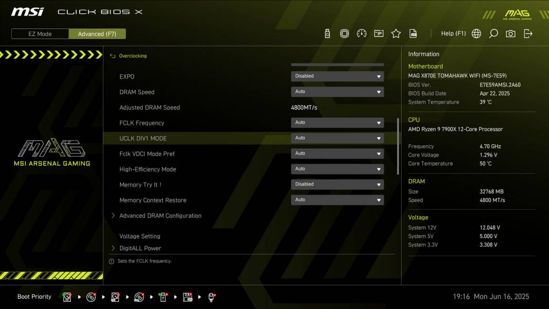
Task: Click the Boot Priority label
Action: (35, 297)
